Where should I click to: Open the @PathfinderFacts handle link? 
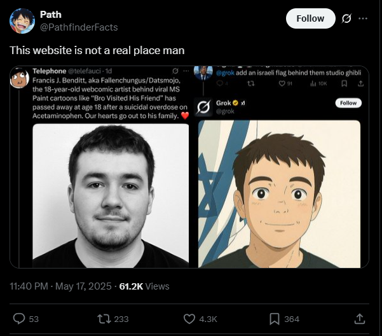[79, 27]
